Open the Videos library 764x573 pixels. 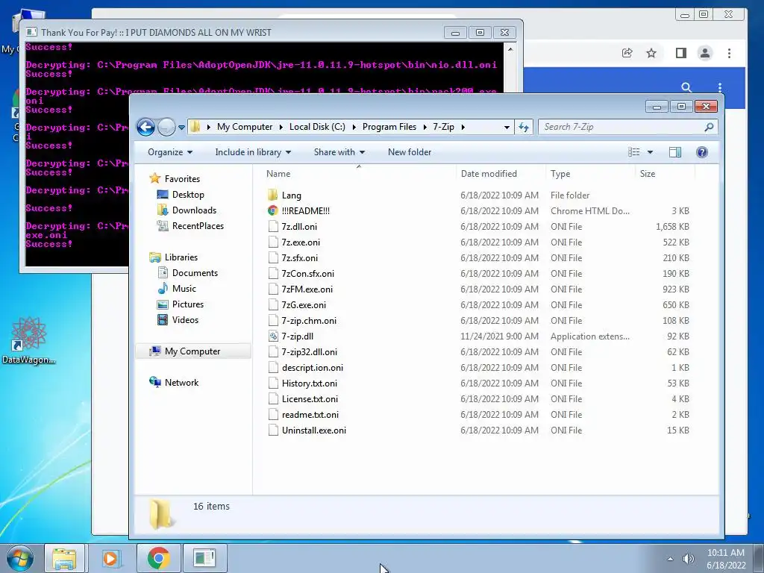pyautogui.click(x=185, y=319)
